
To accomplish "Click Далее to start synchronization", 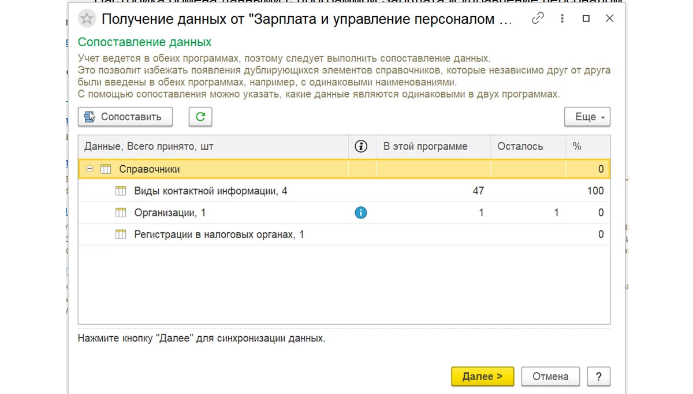I will coord(482,377).
